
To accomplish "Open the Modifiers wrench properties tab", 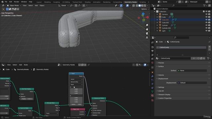I will pos(152,76).
